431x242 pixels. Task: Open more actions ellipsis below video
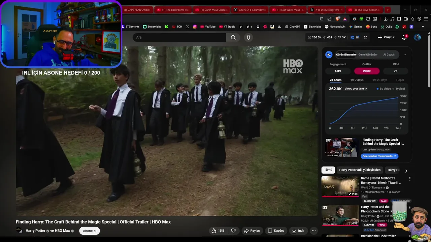pyautogui.click(x=314, y=231)
